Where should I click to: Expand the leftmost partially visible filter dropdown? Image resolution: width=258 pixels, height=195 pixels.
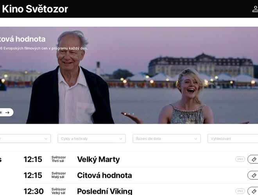pos(25,139)
